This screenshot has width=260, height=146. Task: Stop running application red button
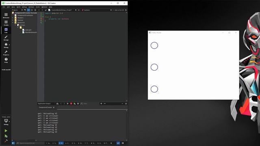tap(71, 104)
